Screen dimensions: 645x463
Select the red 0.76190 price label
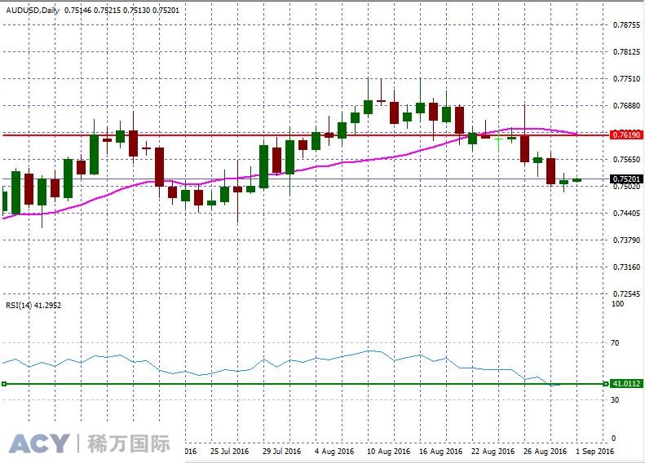coord(626,134)
